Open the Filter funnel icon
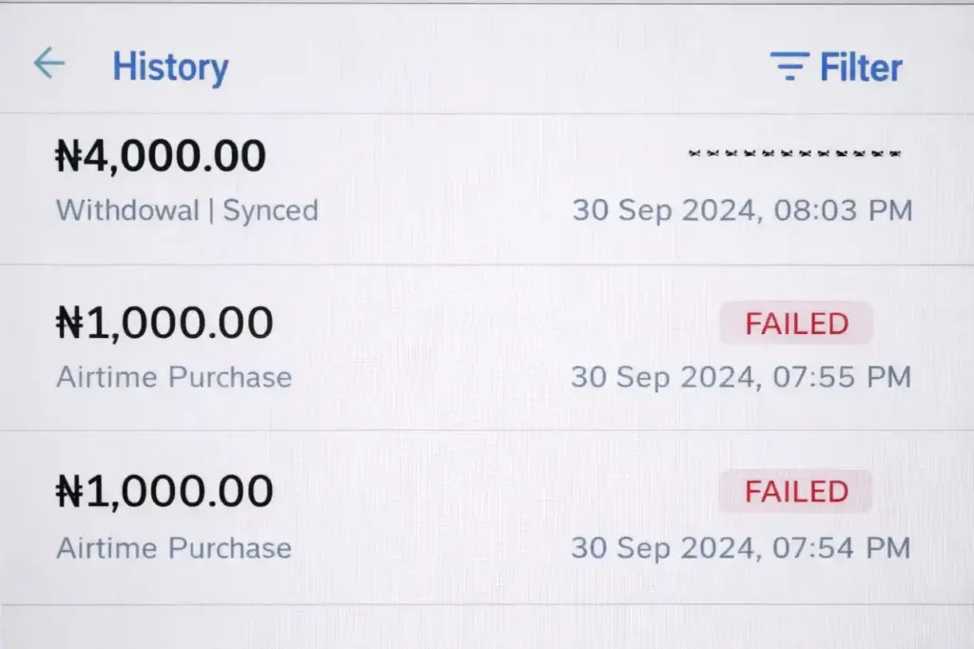Image resolution: width=974 pixels, height=649 pixels. tap(786, 67)
